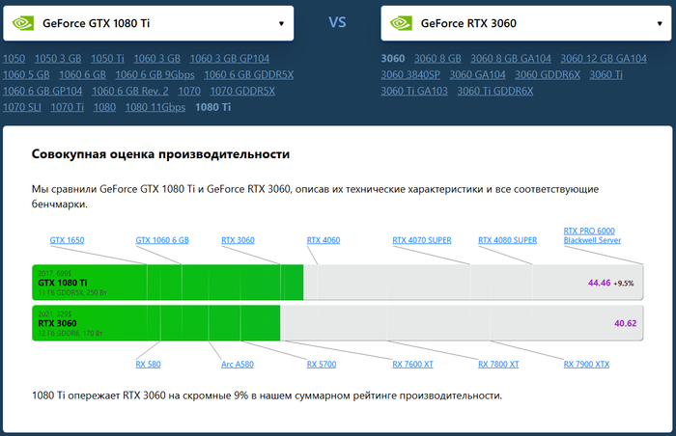
Task: Open the 1050 Ti variant link
Action: (107, 59)
